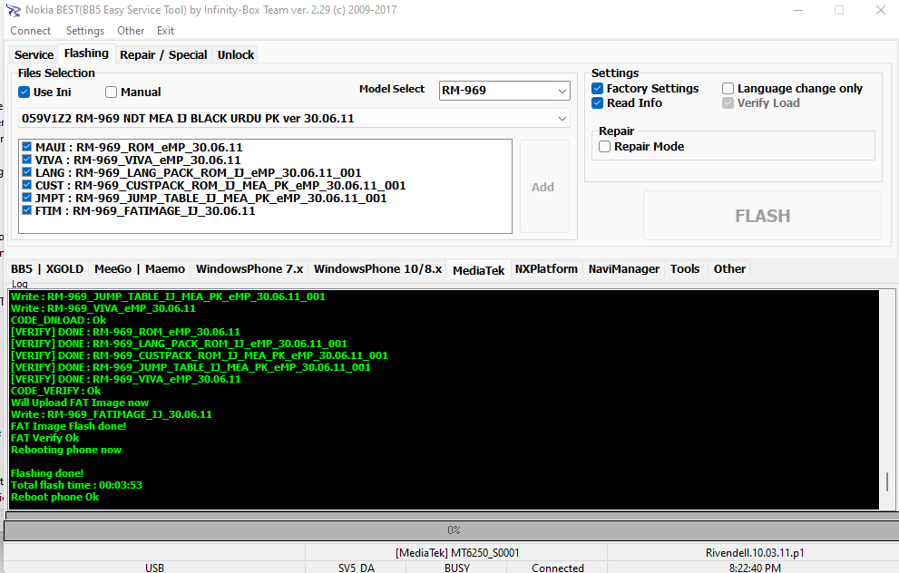Open the WindowsPhone 10/8.x tab

coord(377,269)
